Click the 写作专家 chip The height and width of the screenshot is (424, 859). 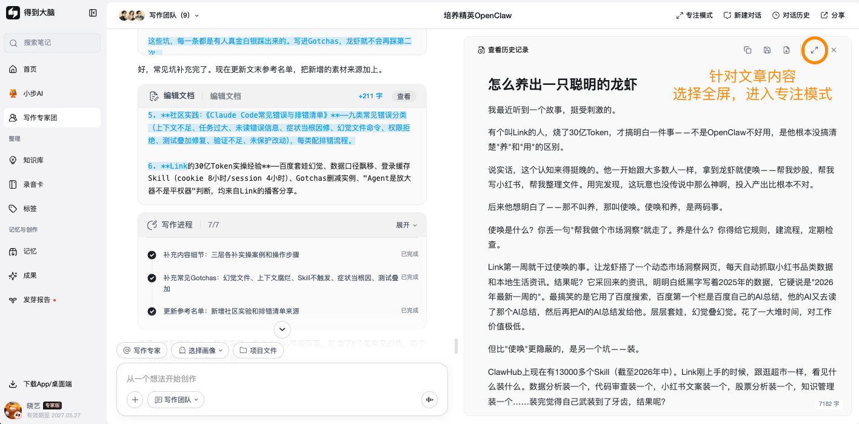(142, 350)
